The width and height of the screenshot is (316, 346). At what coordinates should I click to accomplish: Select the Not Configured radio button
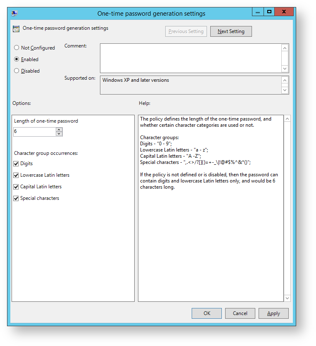[x=17, y=48]
